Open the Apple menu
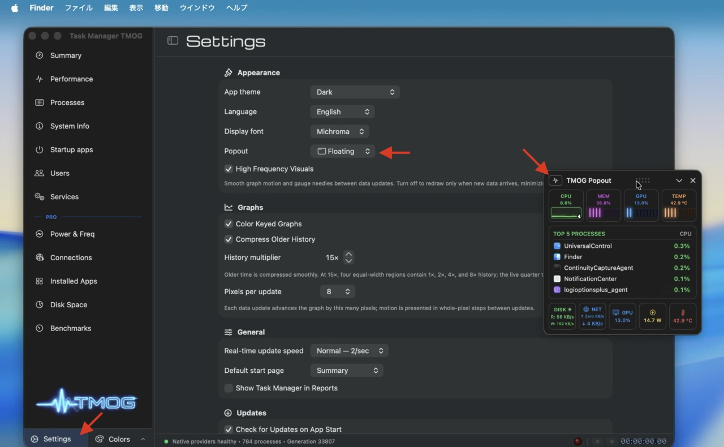724x447 pixels. point(15,8)
